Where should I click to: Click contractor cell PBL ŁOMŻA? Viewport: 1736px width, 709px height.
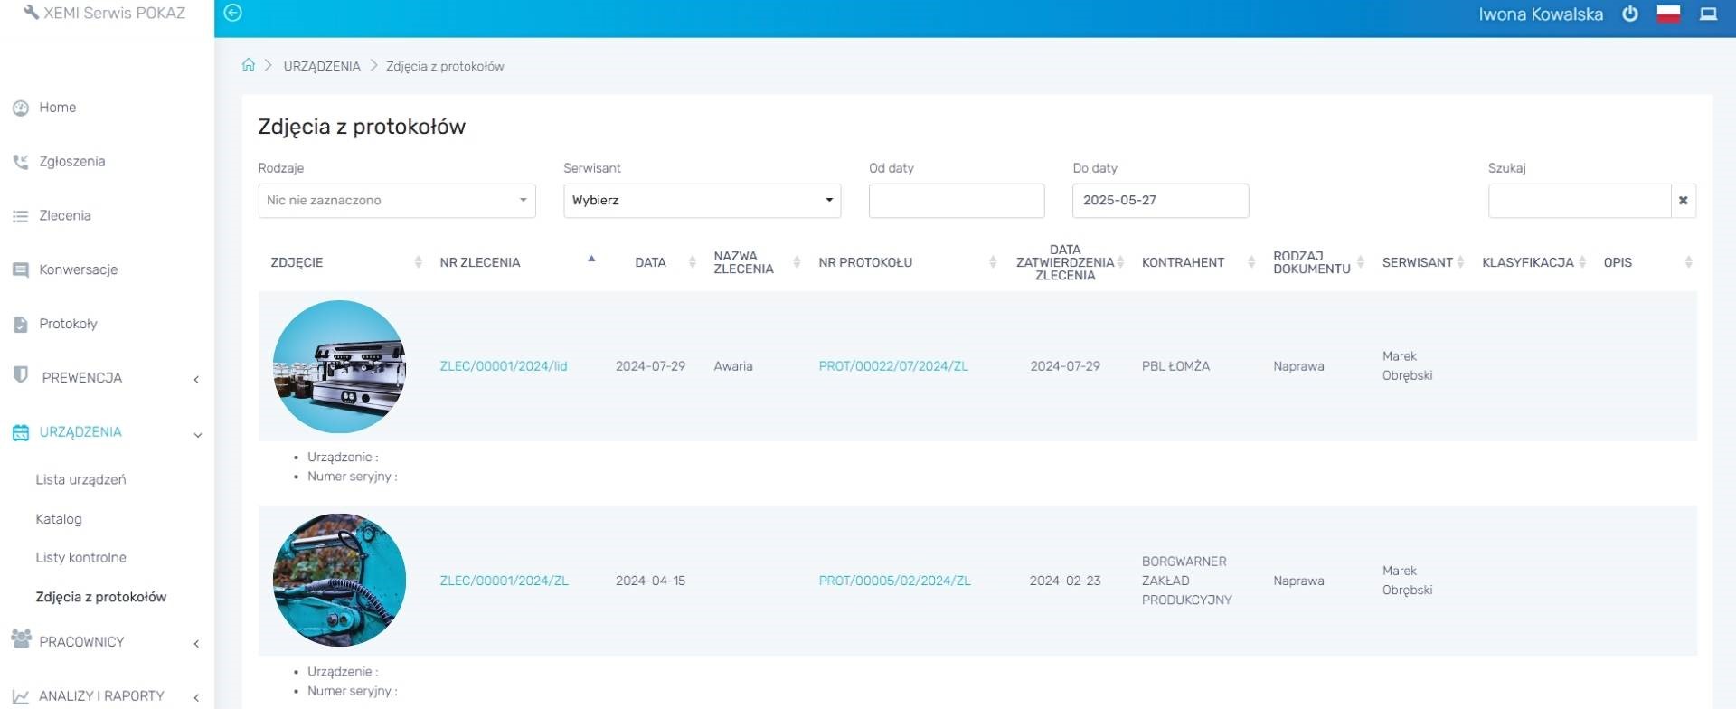point(1175,366)
